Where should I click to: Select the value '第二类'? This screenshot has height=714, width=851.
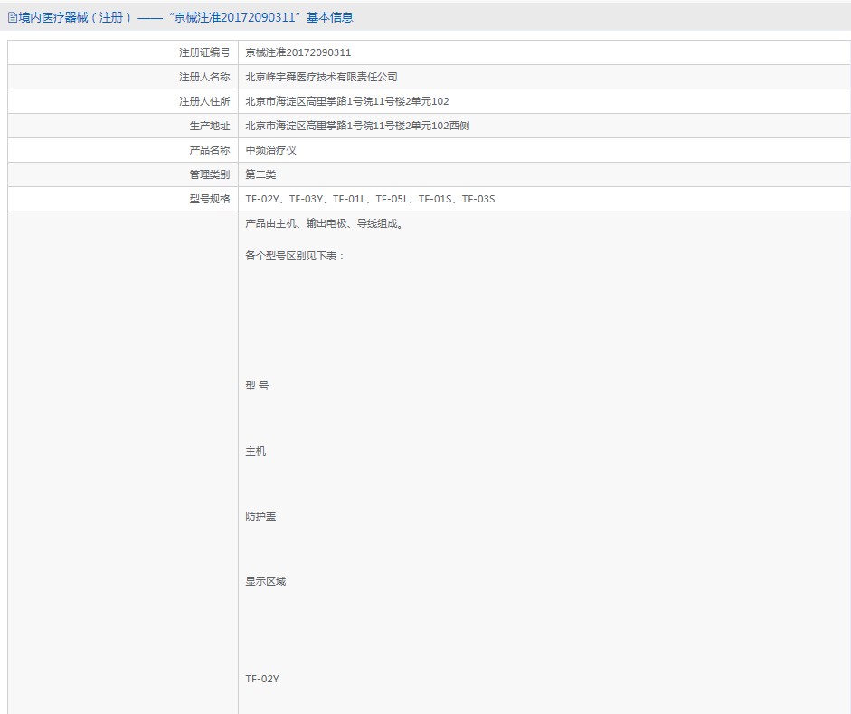point(260,174)
